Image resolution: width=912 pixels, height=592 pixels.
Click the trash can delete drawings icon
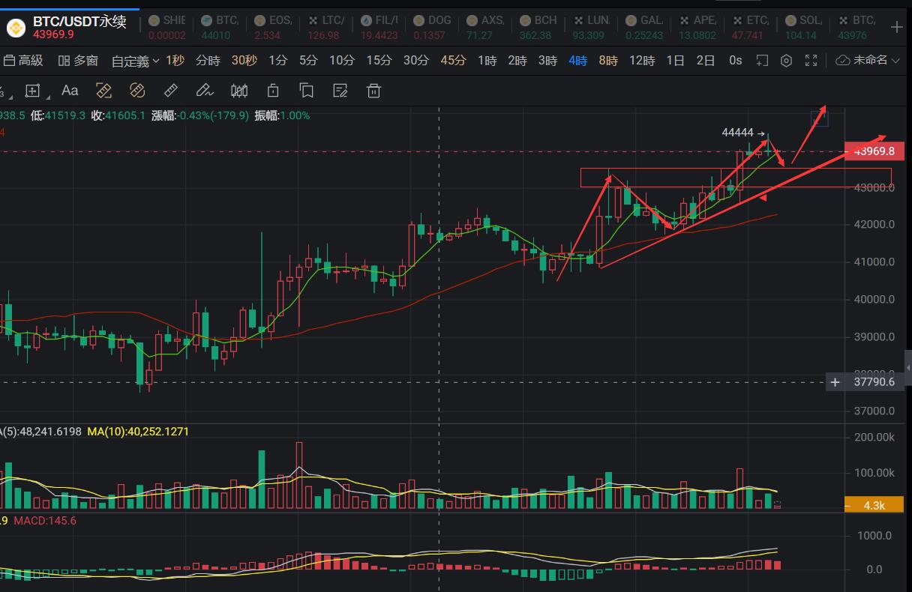373,91
